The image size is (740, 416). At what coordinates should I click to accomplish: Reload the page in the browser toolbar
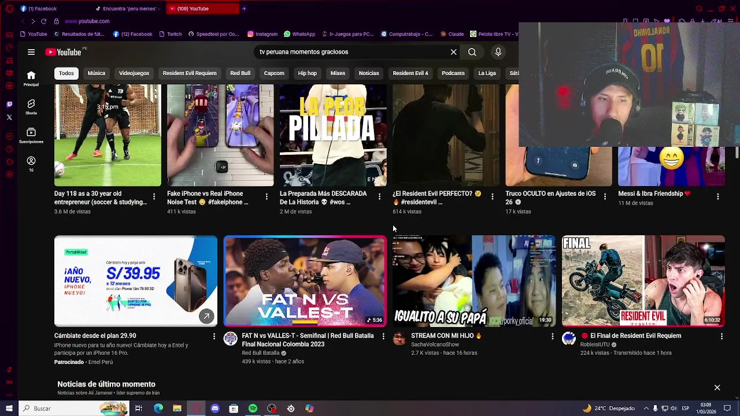point(43,21)
